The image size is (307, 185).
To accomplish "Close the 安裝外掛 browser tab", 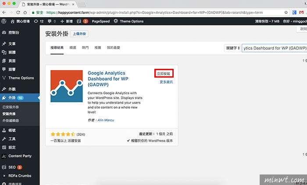I will tap(73, 4).
